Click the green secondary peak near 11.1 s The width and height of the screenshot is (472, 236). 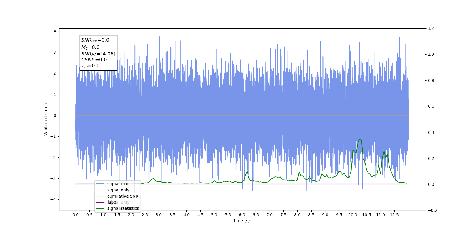[x=384, y=150]
